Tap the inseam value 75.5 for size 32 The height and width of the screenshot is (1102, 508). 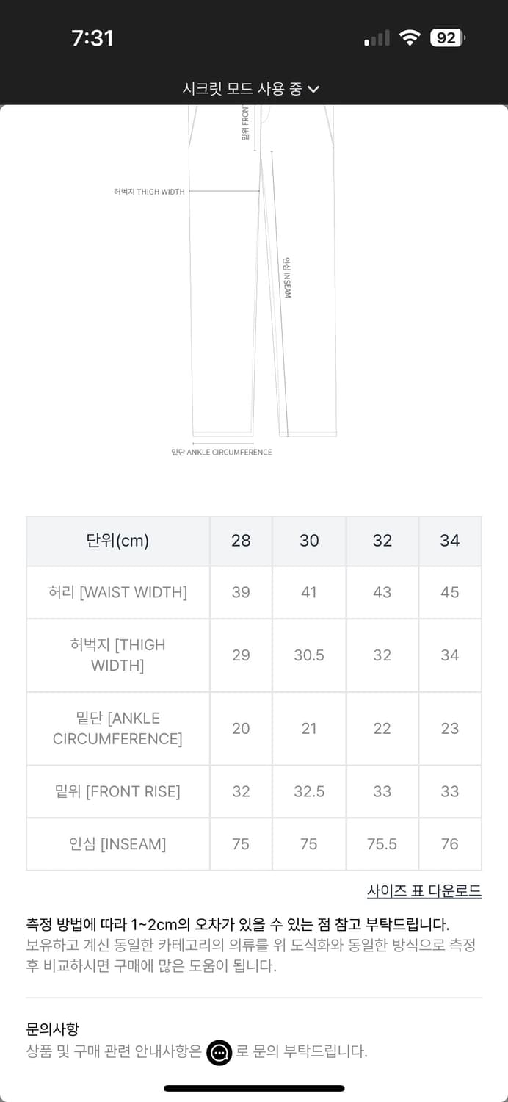pos(382,843)
